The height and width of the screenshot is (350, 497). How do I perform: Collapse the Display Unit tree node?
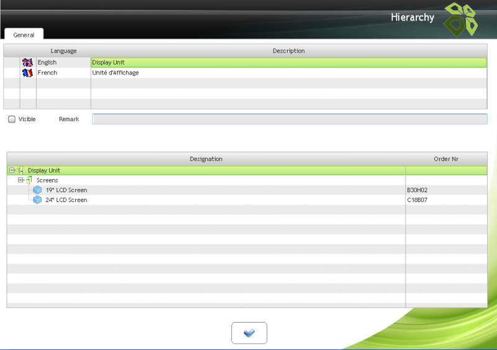12,170
